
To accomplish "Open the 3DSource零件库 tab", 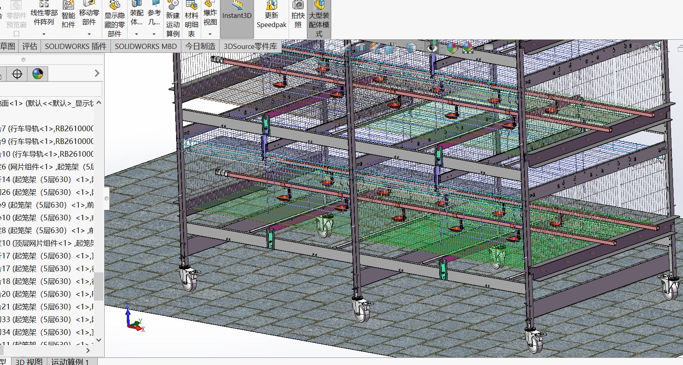I will tap(250, 46).
